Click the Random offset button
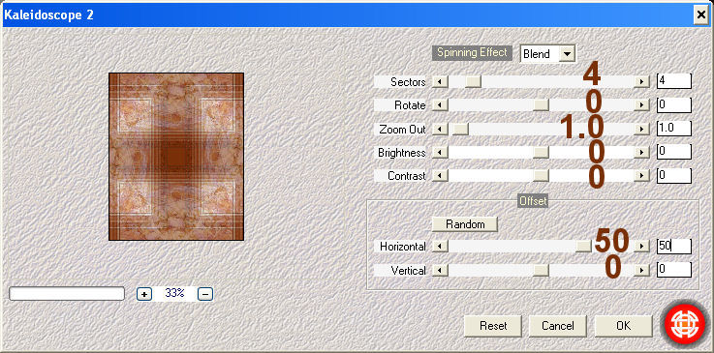Screen dimensions: 714x353 point(465,224)
